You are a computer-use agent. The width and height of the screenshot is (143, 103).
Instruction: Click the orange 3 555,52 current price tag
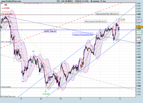[x=140, y=27]
